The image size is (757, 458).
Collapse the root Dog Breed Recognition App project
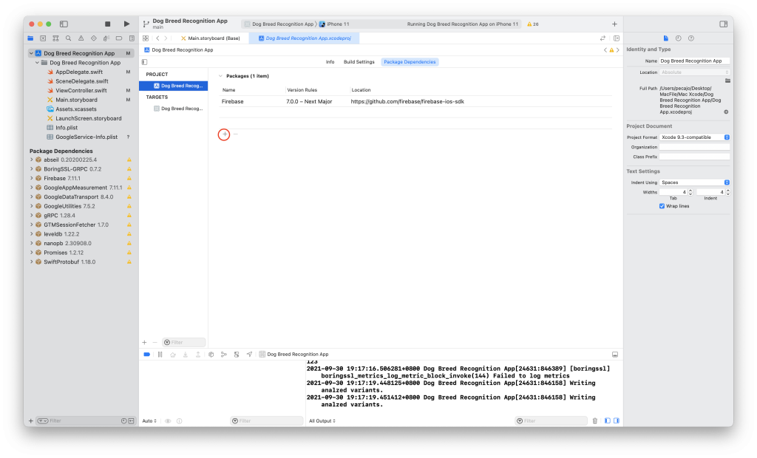click(x=31, y=53)
